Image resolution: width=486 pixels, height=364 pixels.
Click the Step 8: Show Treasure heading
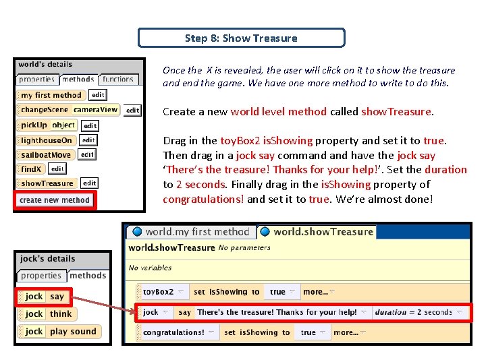point(241,38)
